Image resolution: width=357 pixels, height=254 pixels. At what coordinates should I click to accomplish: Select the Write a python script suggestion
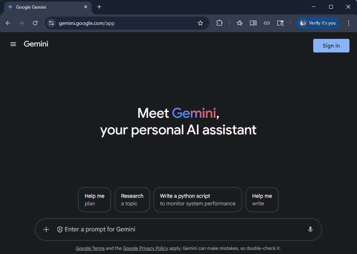pyautogui.click(x=197, y=200)
